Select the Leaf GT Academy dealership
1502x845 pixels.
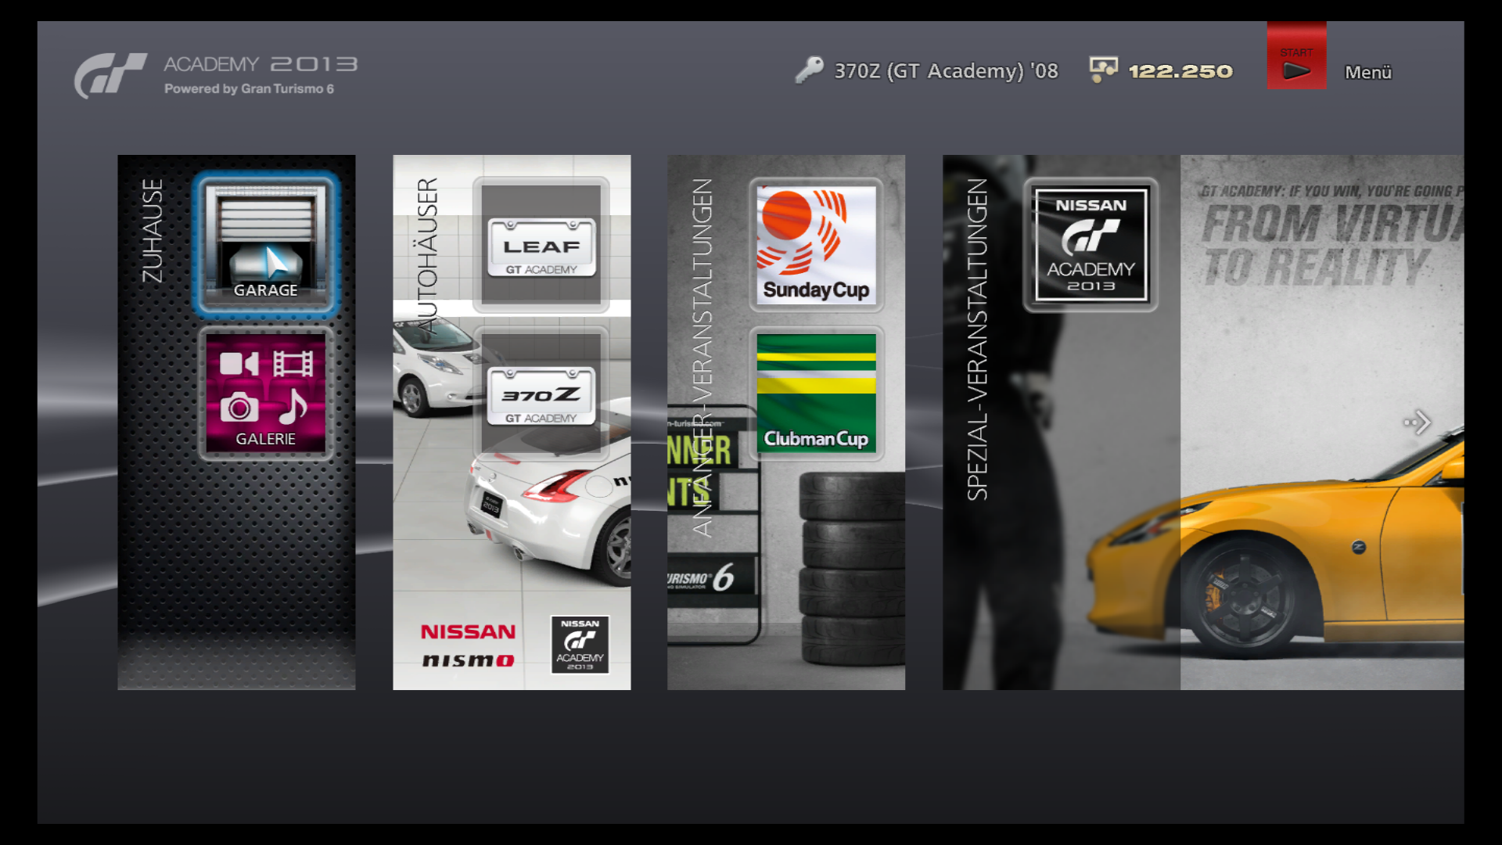coord(541,244)
